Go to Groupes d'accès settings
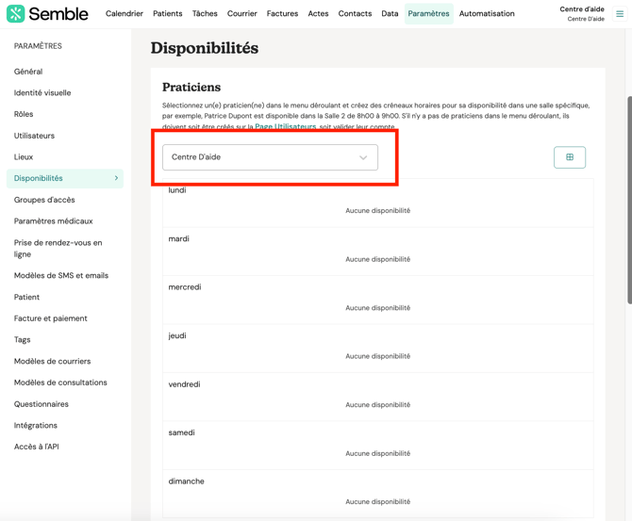Screen dimensions: 632x521 44,200
